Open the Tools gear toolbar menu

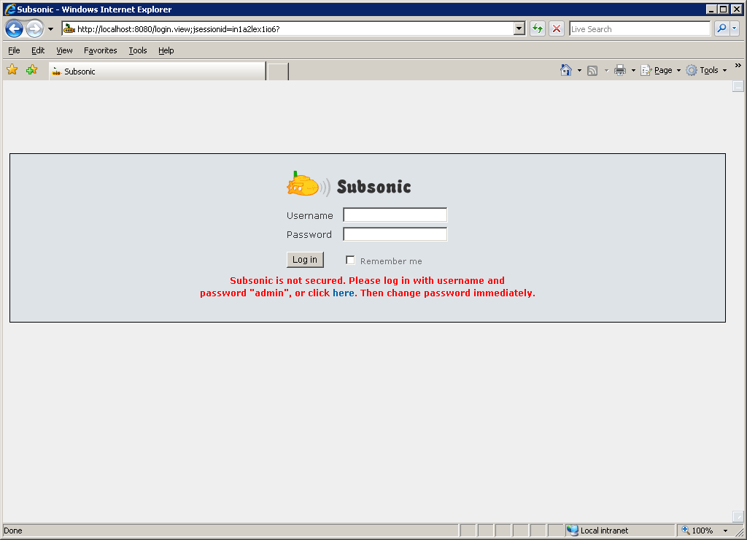(x=706, y=71)
